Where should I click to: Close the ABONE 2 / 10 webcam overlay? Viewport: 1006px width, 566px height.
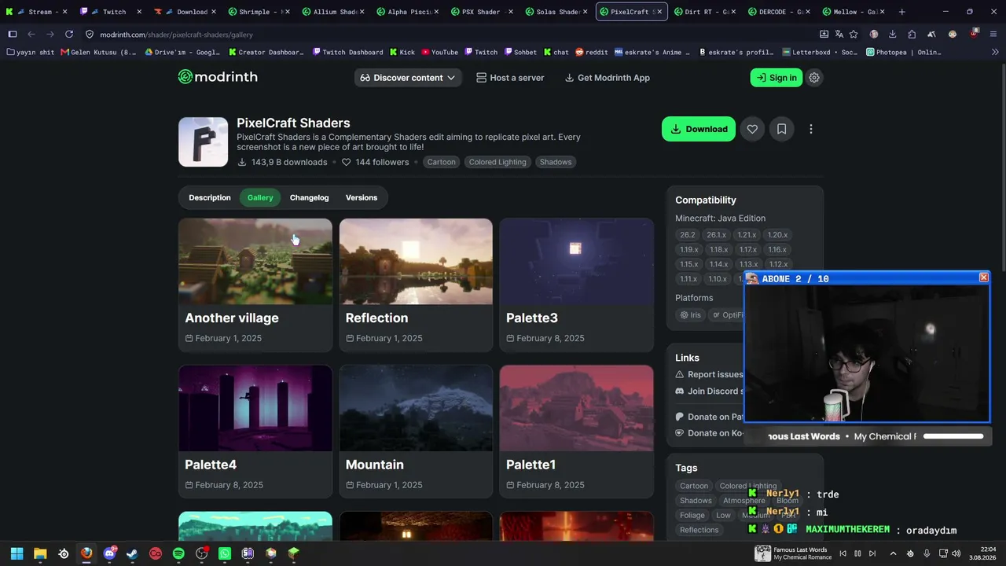tap(983, 277)
